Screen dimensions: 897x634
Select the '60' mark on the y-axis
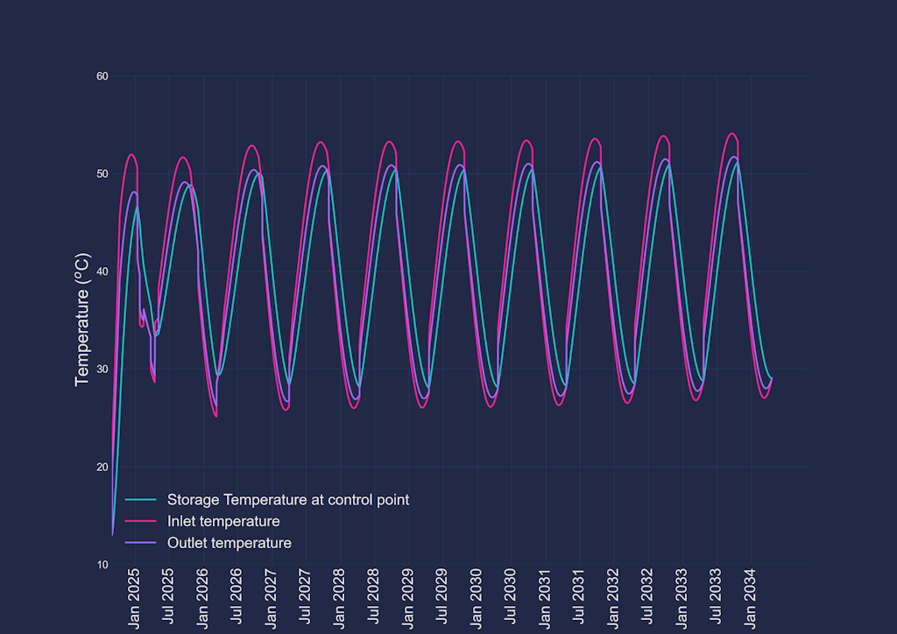(102, 76)
